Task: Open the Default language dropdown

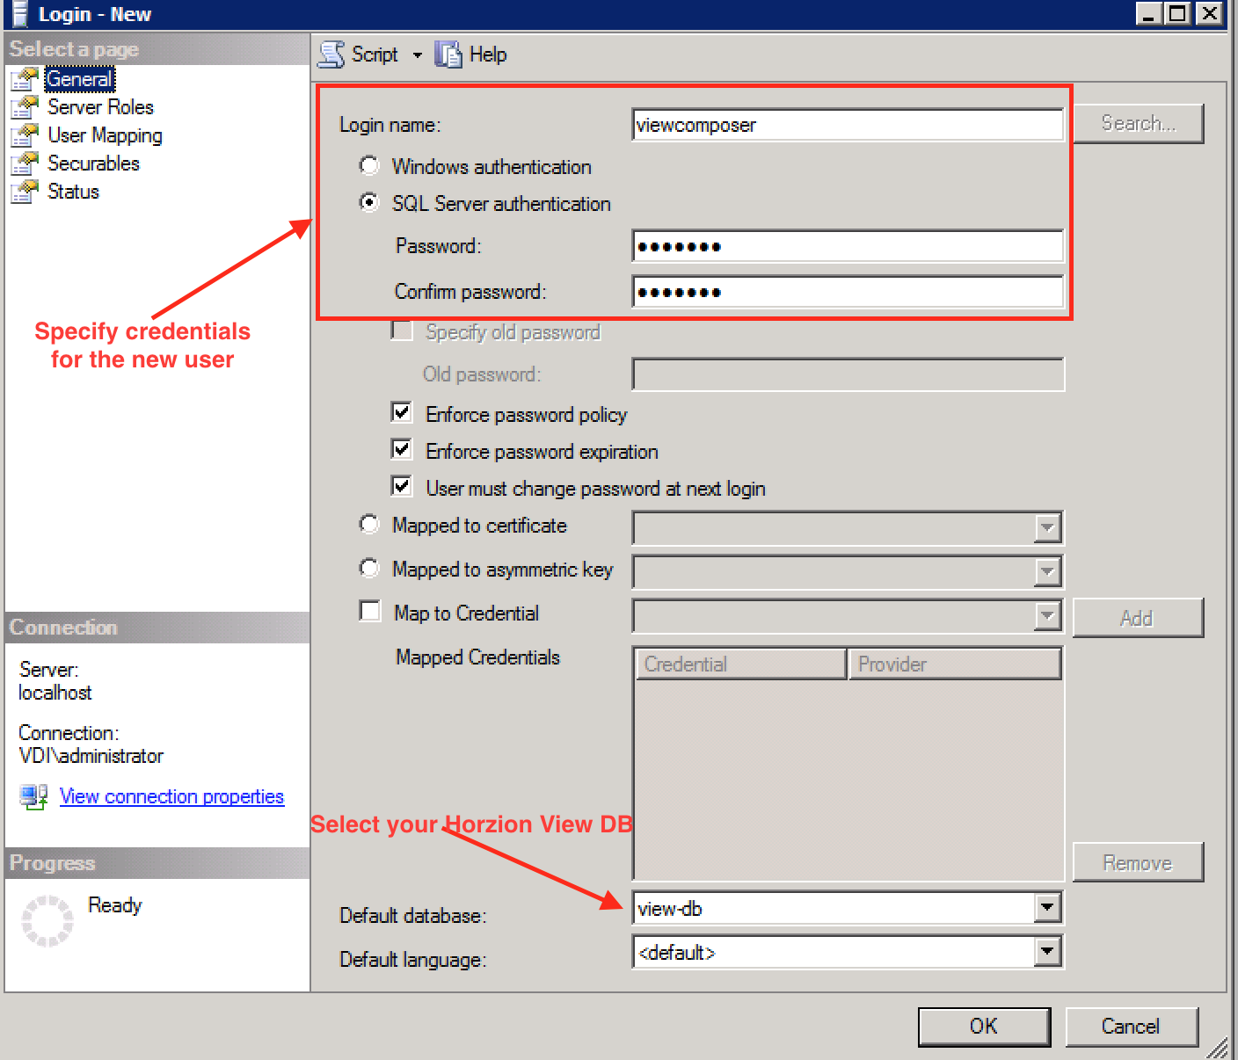Action: pos(1046,952)
